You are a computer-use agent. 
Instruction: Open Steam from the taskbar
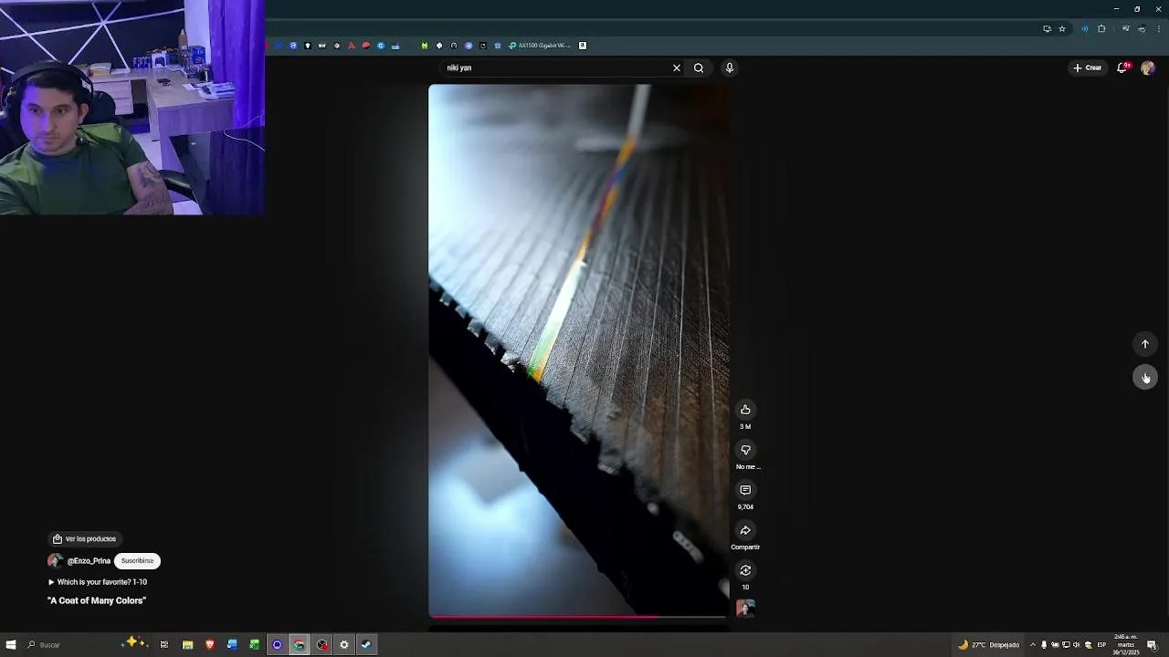(366, 645)
